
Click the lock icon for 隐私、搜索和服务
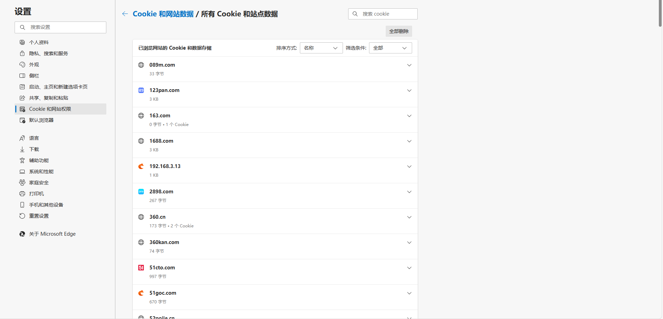point(22,53)
